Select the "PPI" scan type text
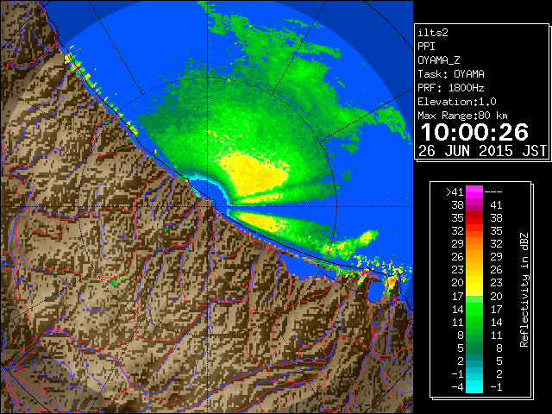Screen dimensions: 552x414 [426, 47]
